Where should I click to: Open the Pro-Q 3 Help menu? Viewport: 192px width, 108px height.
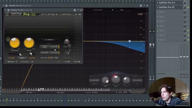[121, 10]
